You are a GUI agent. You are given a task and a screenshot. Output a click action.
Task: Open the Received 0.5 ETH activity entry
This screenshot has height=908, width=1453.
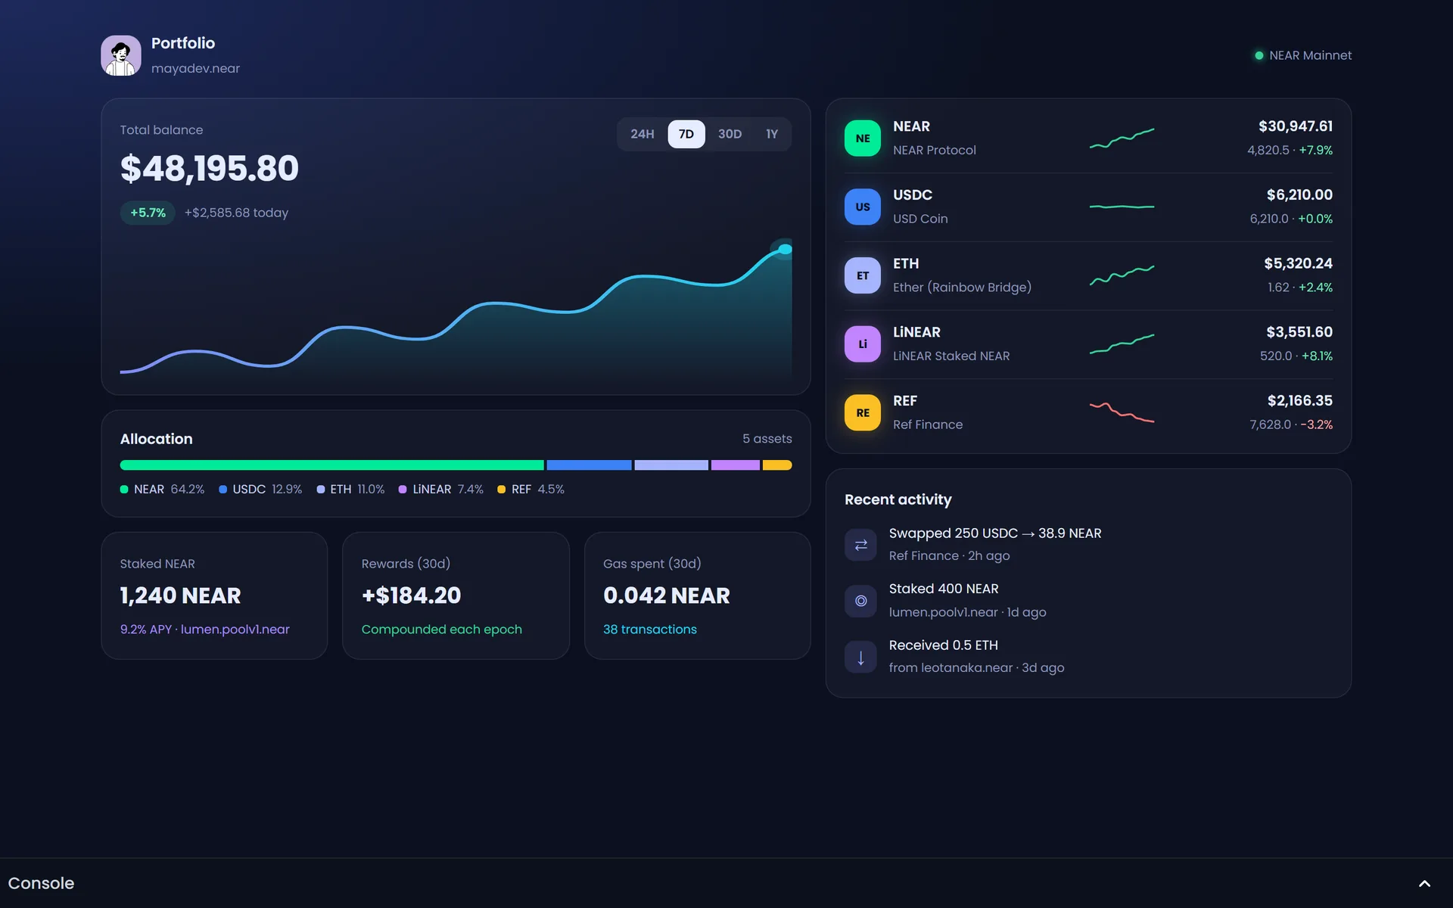click(1088, 657)
